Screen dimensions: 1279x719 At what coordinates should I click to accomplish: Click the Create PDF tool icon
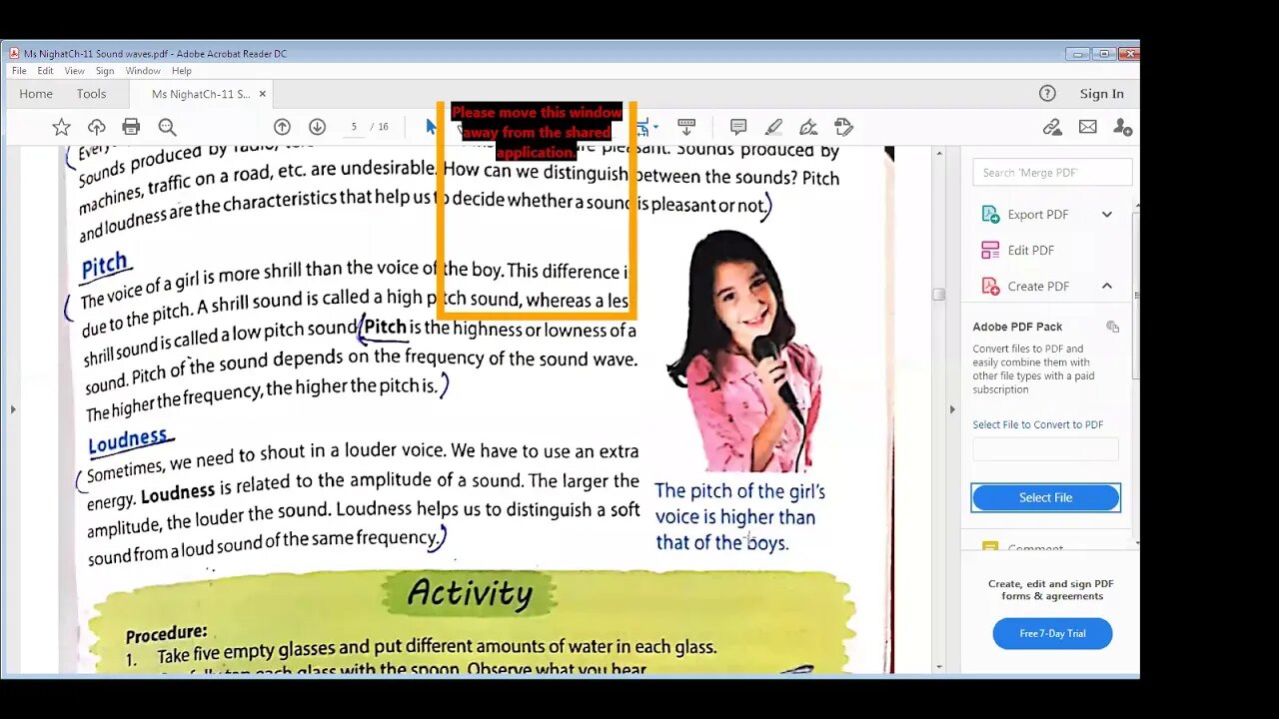(990, 286)
